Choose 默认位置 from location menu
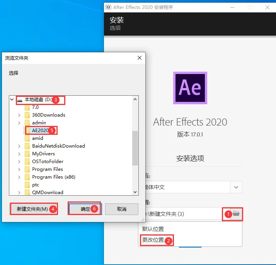Viewport: 276px width, 265px height. 153,229
